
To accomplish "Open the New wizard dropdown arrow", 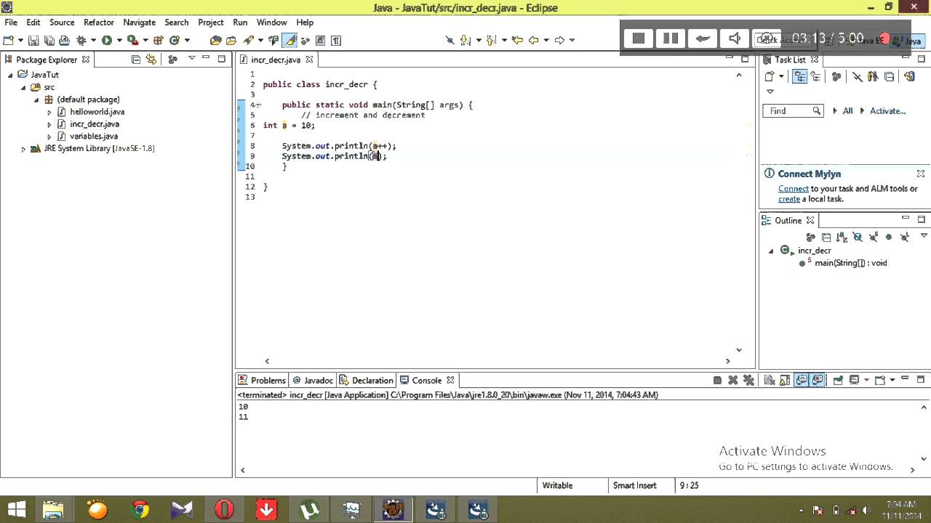I will point(20,40).
